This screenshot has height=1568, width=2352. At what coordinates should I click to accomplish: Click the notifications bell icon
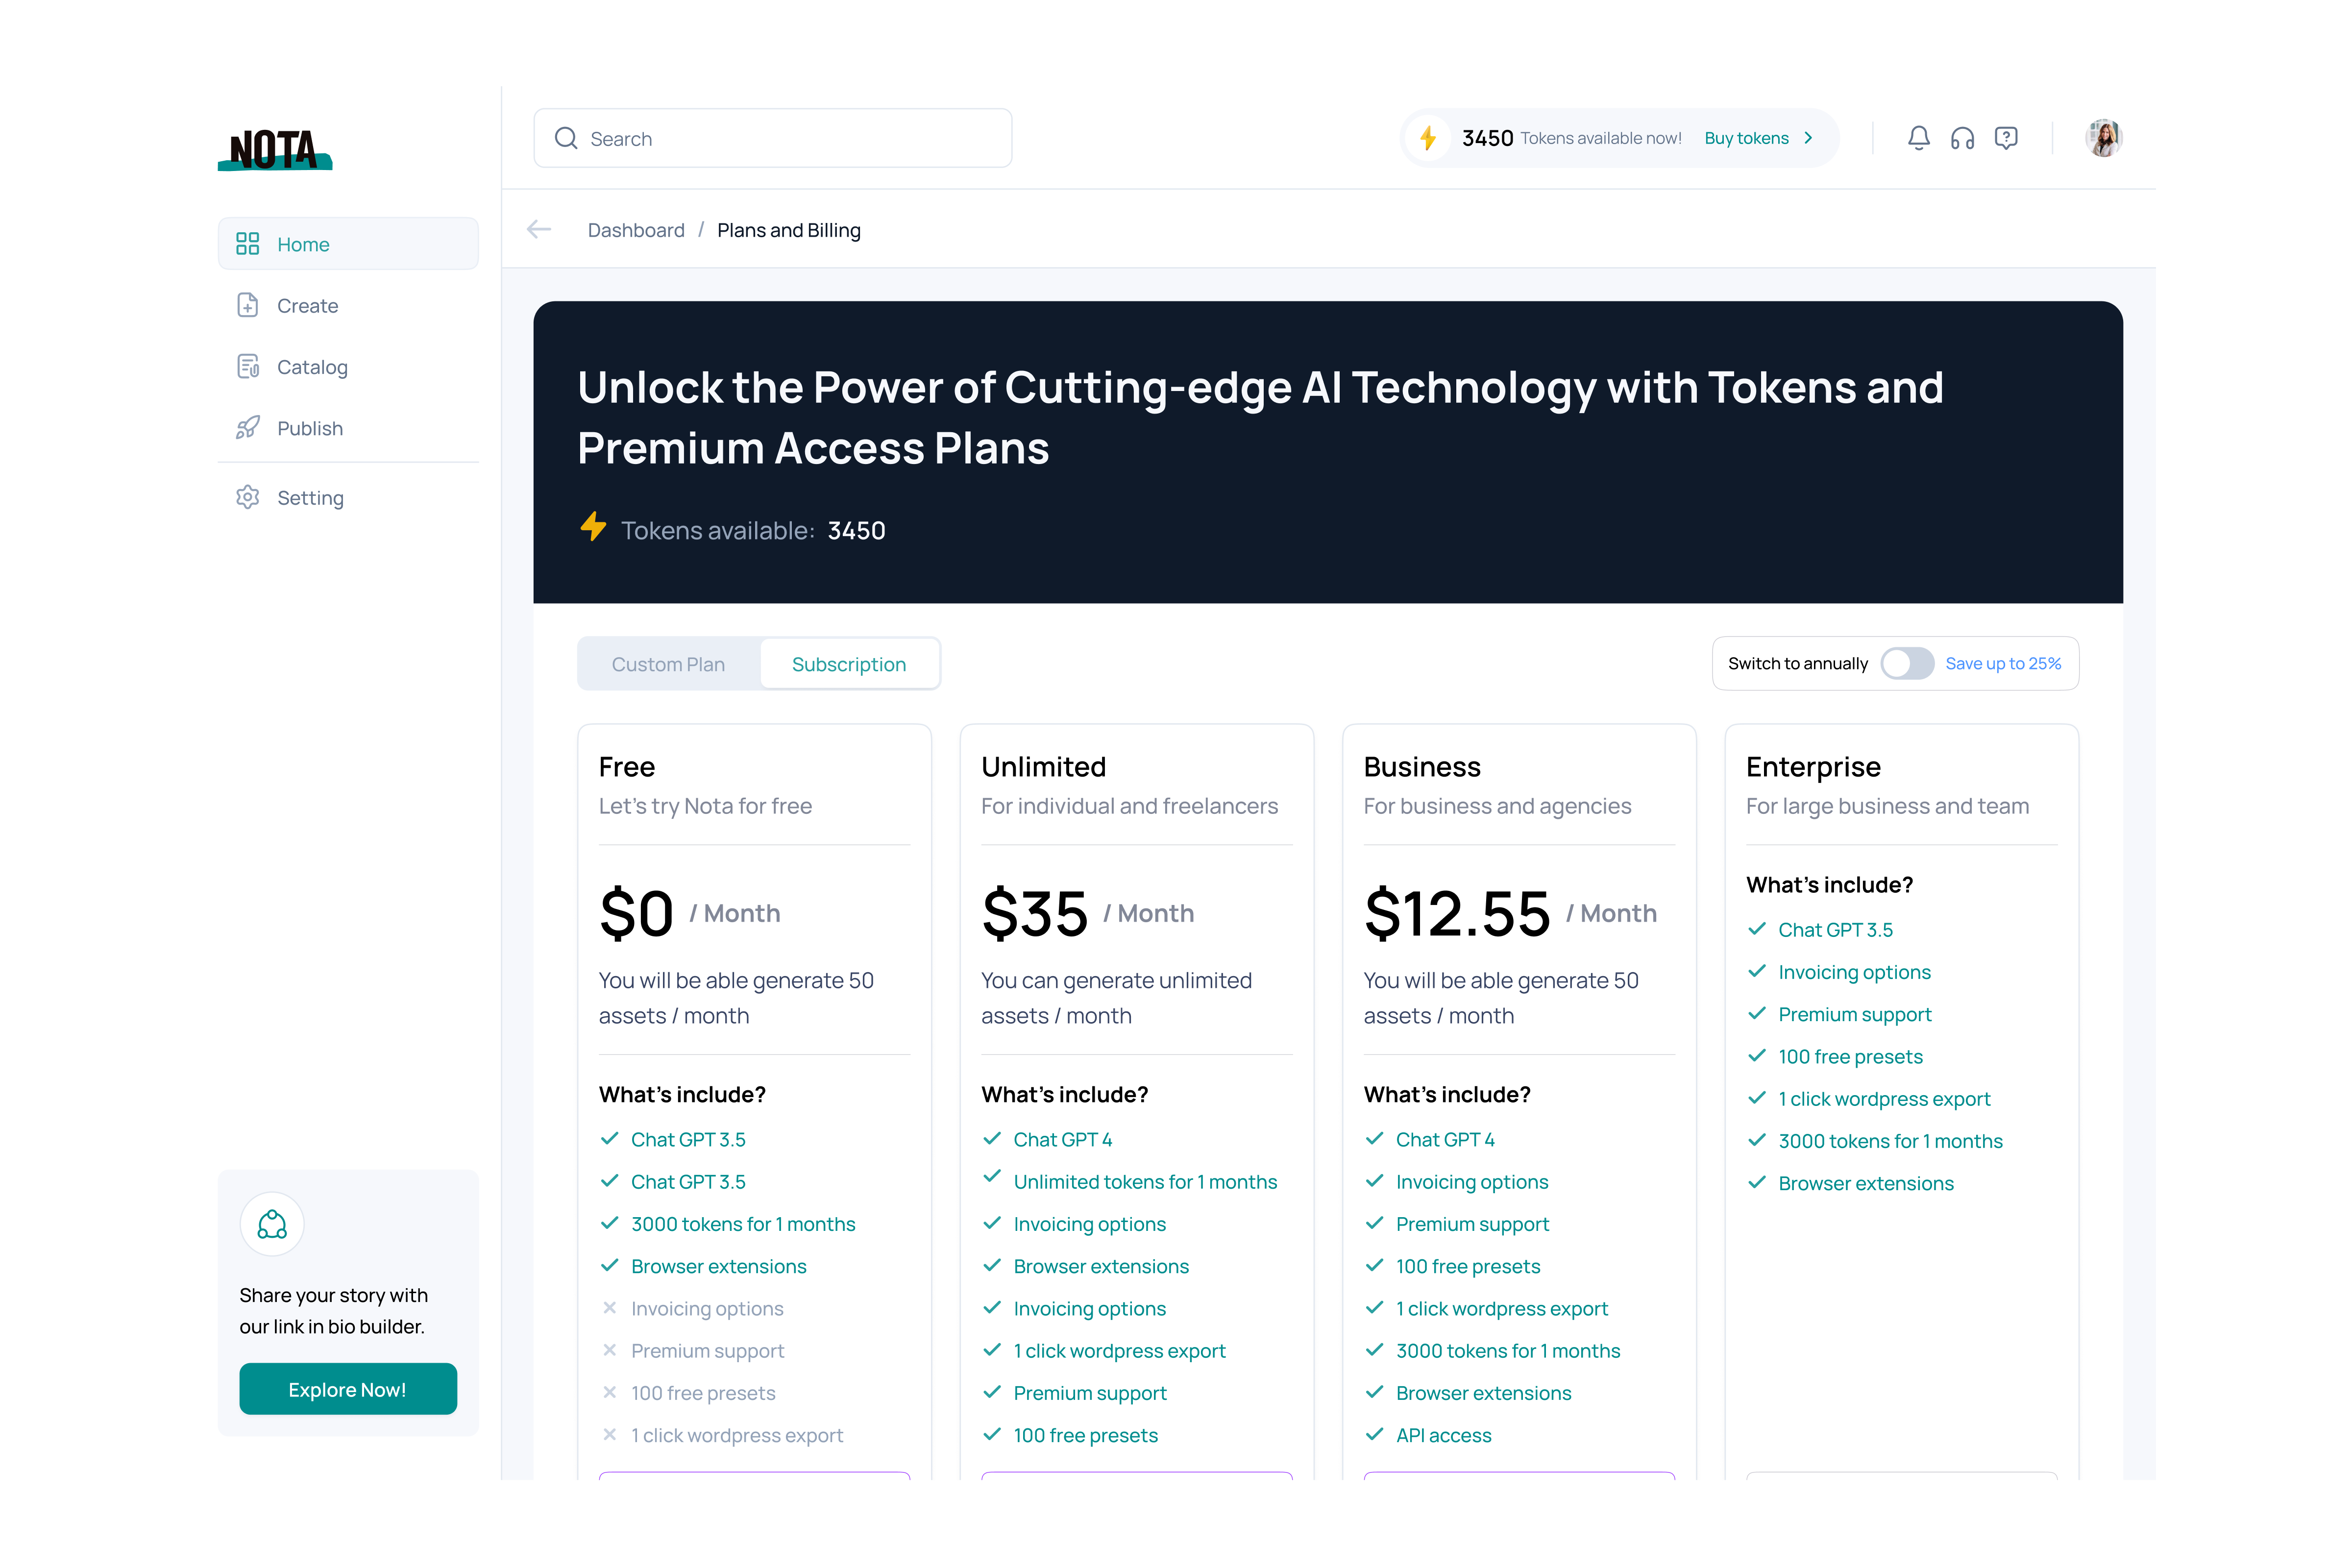coord(1918,138)
